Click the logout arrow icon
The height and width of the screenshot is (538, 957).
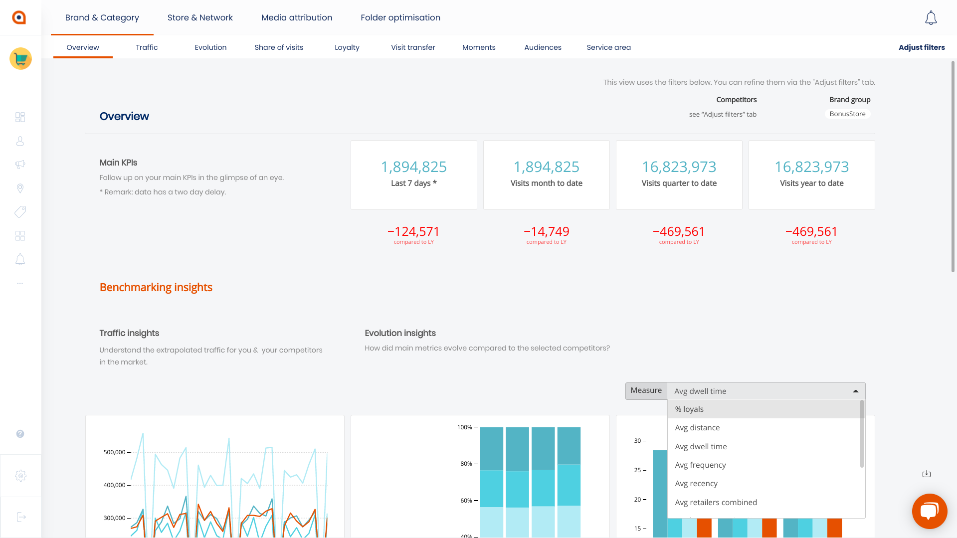[21, 517]
